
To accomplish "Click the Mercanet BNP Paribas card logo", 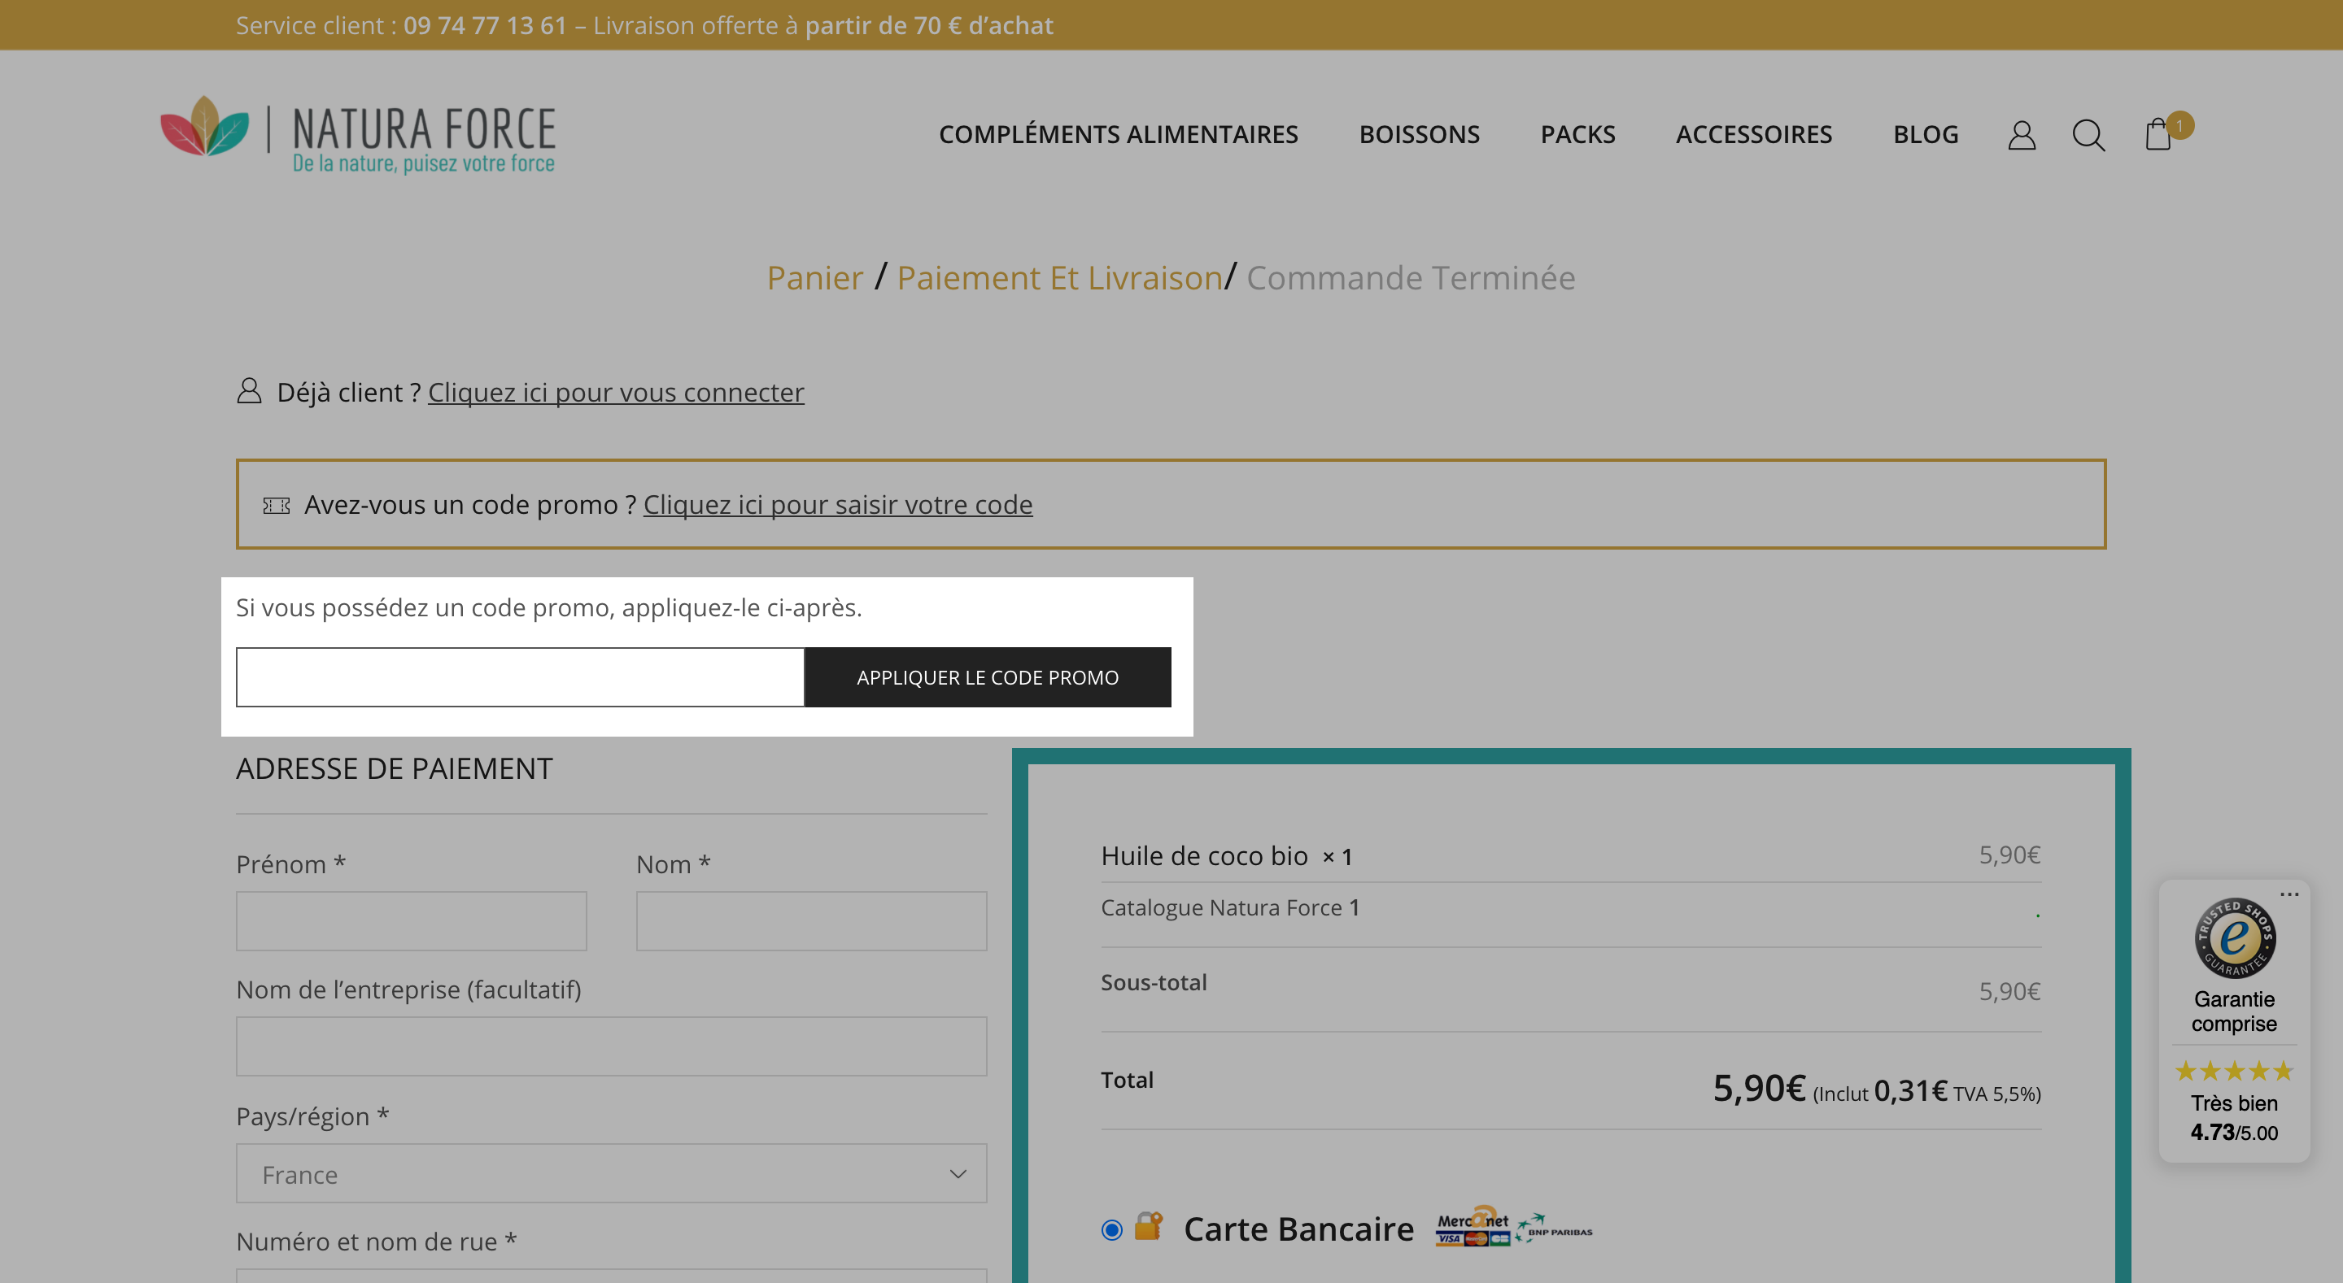I will click(1513, 1227).
